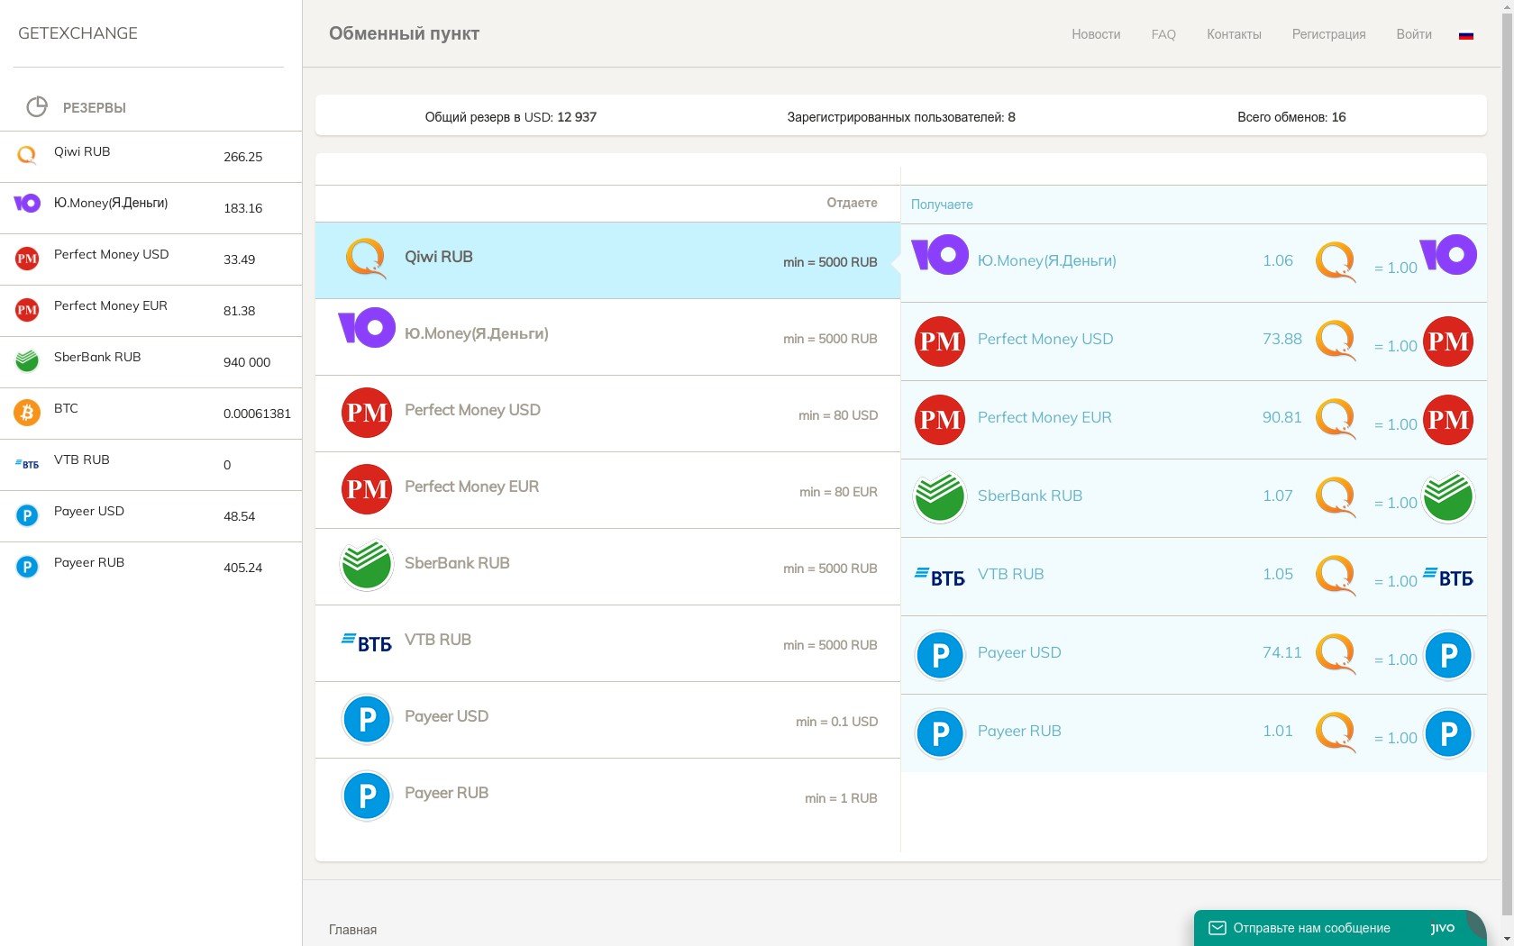Click the Perfect Money EUR logo in the Отдаете list

point(367,489)
